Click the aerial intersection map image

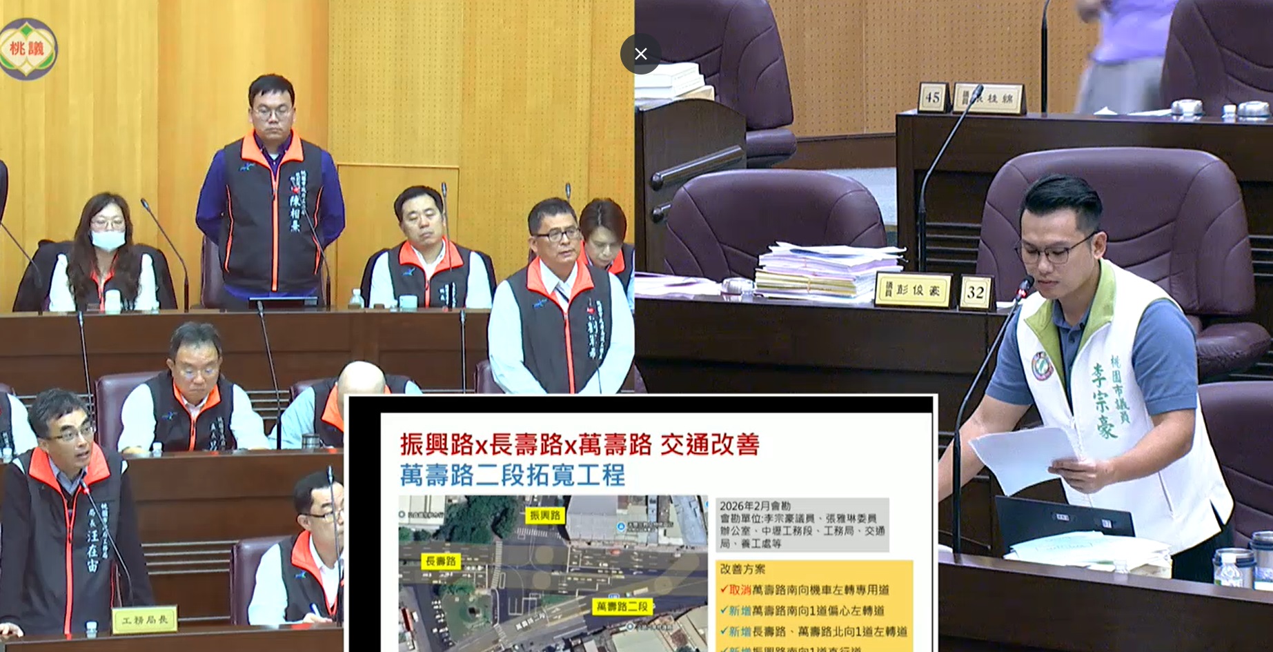(x=552, y=573)
